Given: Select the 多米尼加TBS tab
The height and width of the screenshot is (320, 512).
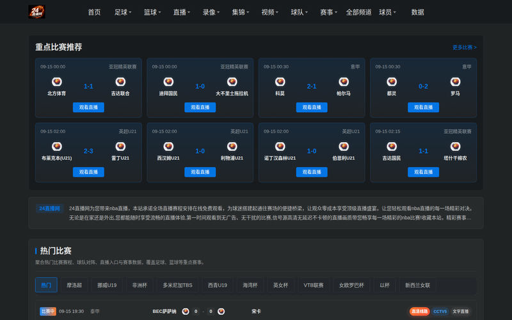Looking at the screenshot, I should pyautogui.click(x=177, y=285).
